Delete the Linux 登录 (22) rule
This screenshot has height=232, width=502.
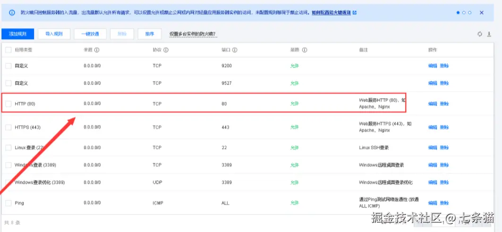444,148
